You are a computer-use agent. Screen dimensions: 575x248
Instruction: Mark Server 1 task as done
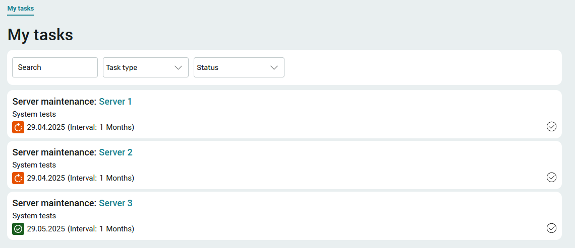coord(551,127)
